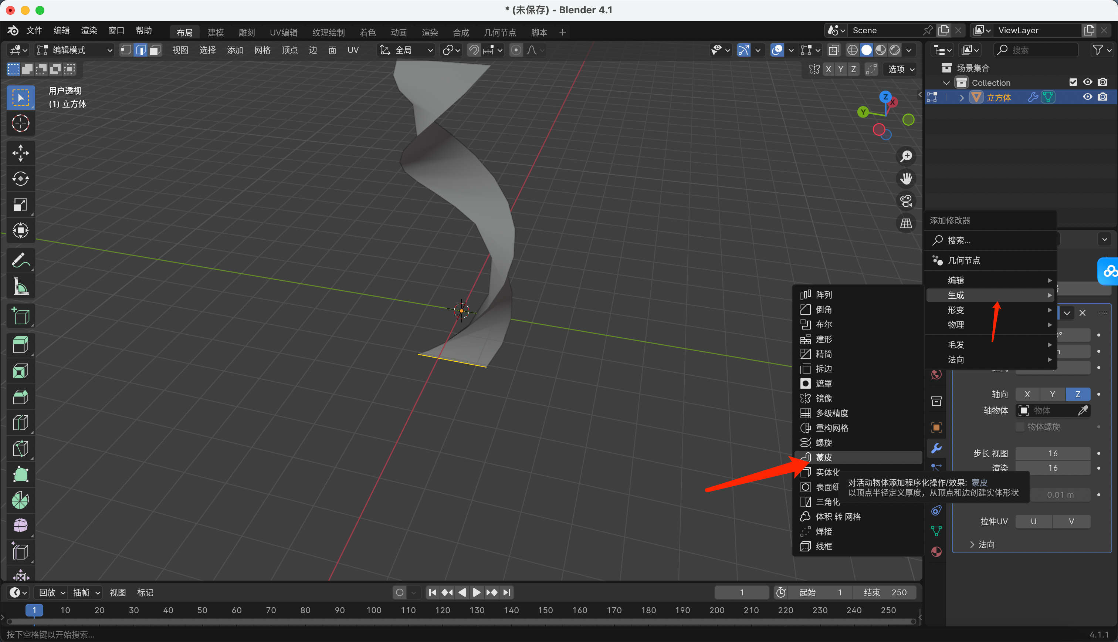Click the U button for 拉伸UV

[x=1033, y=521]
